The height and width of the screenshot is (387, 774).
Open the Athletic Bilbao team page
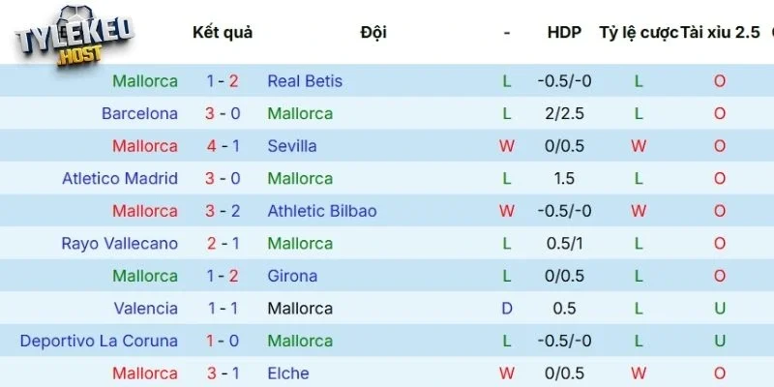coord(321,211)
